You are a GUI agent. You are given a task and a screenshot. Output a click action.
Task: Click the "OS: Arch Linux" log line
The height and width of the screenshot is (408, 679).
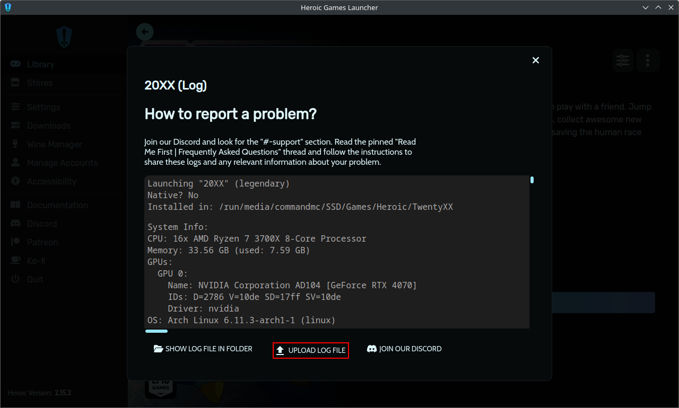(241, 320)
